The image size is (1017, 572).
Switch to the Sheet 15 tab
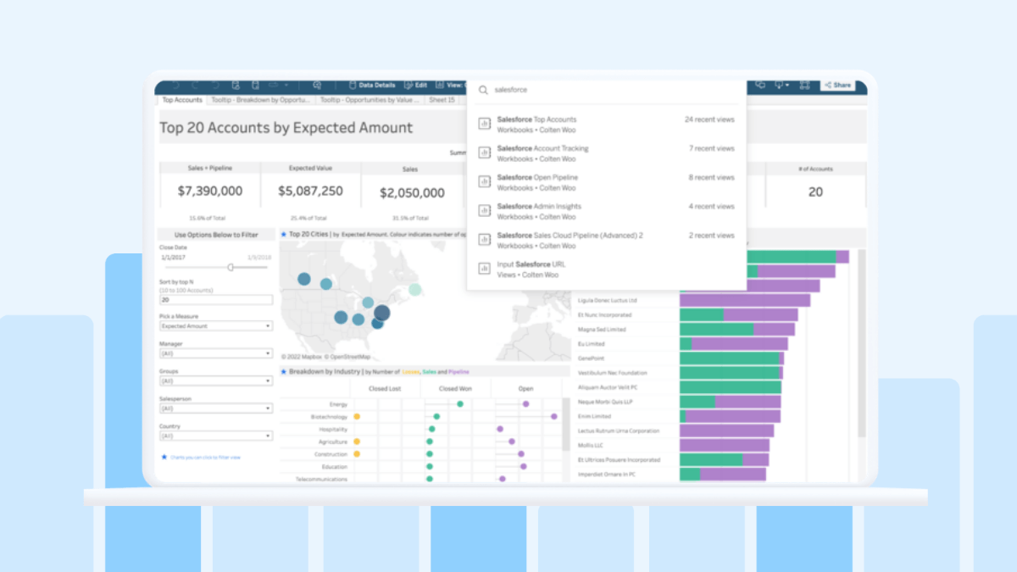coord(442,100)
